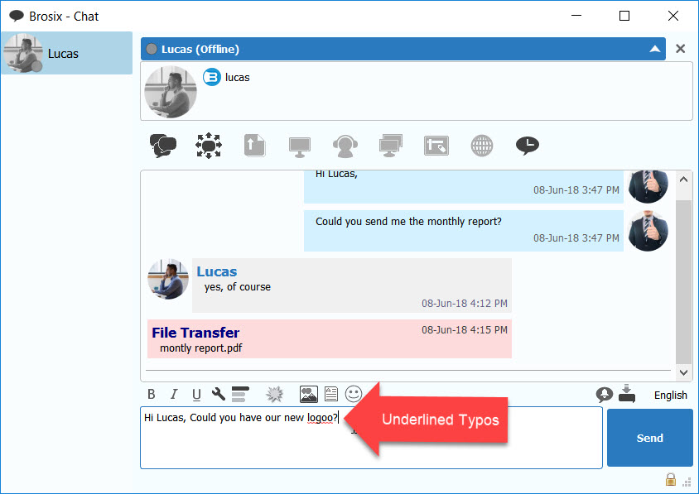Viewport: 699px width, 494px height.
Task: Start screen sharing monitor icon
Action: click(300, 146)
